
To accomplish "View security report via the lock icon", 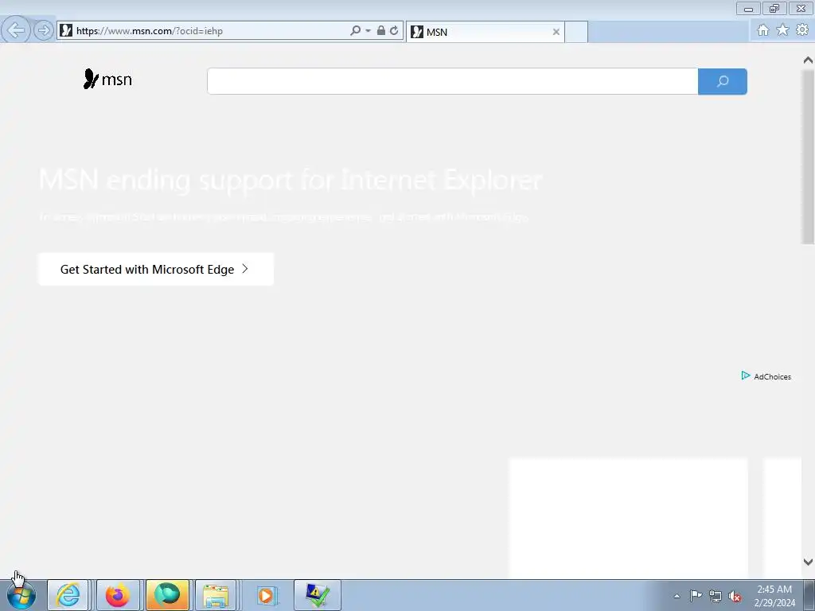I will [381, 31].
